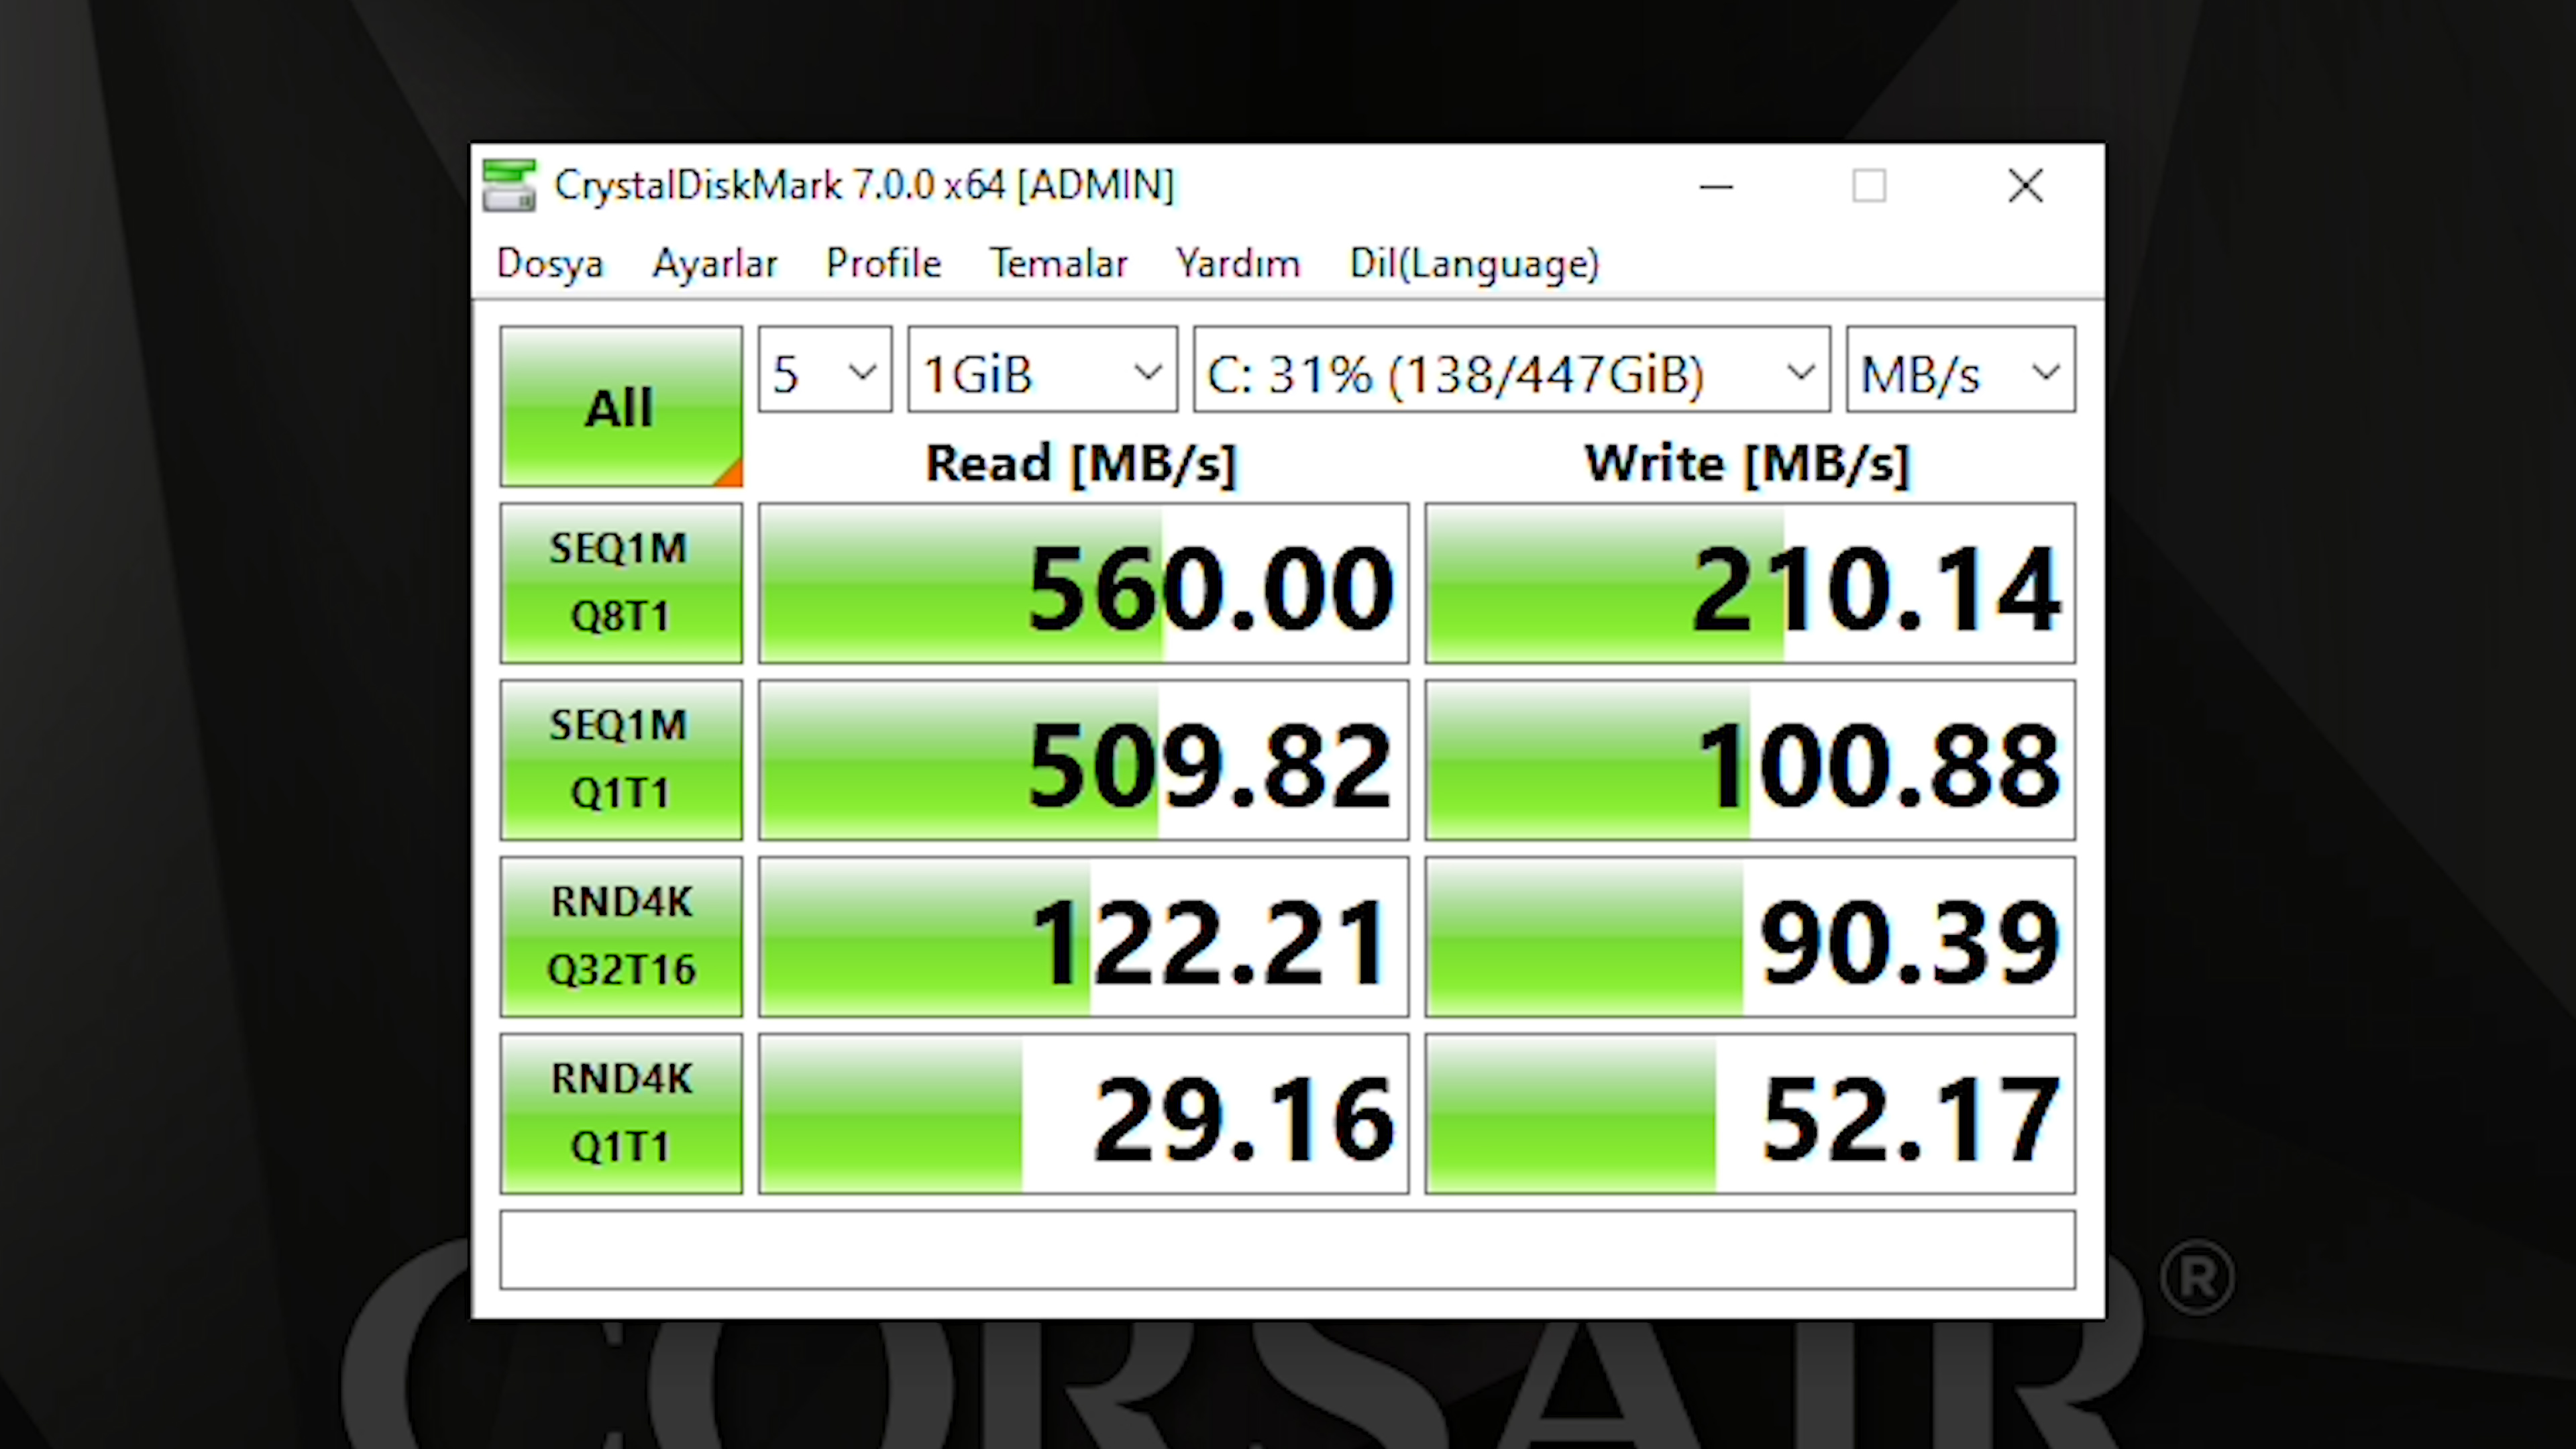Open the Dosya menu
Image resolution: width=2576 pixels, height=1449 pixels.
550,264
